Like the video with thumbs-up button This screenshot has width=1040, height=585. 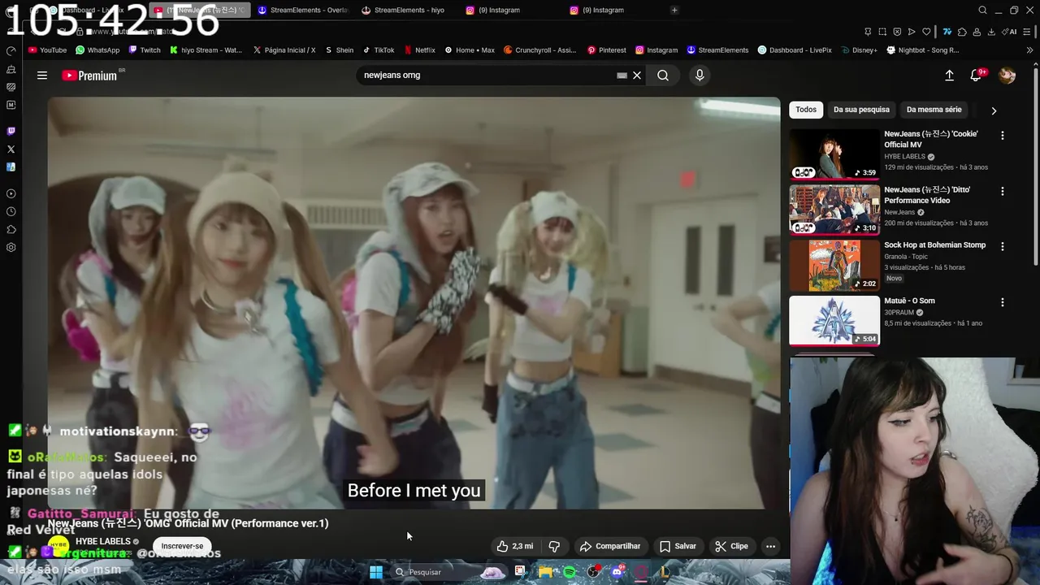pos(515,546)
